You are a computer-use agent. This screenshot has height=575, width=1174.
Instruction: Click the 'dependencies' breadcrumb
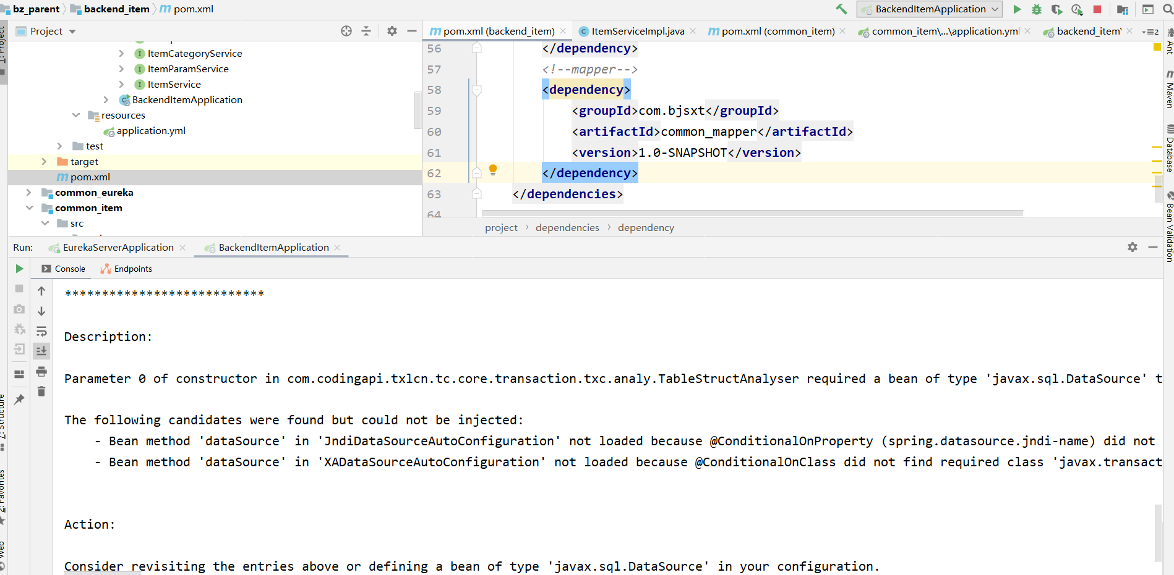pyautogui.click(x=567, y=227)
